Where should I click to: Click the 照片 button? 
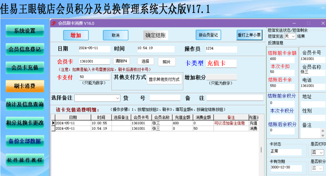[x=166, y=62]
